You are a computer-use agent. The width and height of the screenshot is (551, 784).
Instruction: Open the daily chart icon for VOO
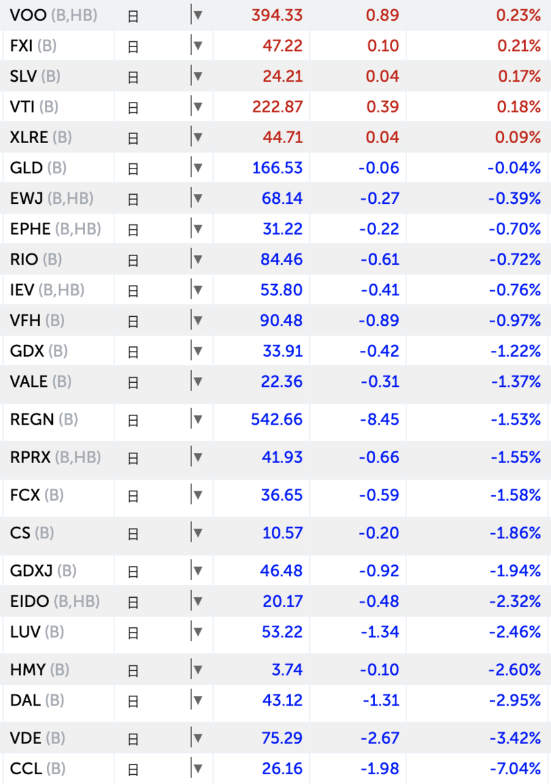coord(133,15)
